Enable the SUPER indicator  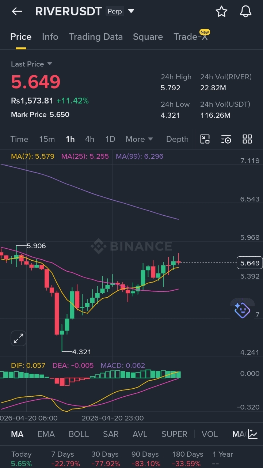click(x=174, y=434)
